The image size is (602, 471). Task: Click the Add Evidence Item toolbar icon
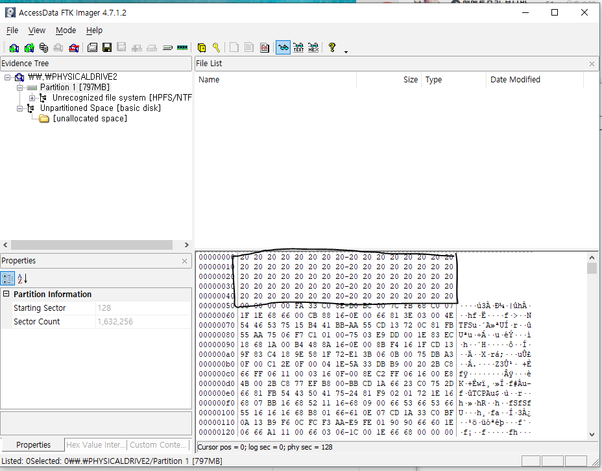coord(14,47)
